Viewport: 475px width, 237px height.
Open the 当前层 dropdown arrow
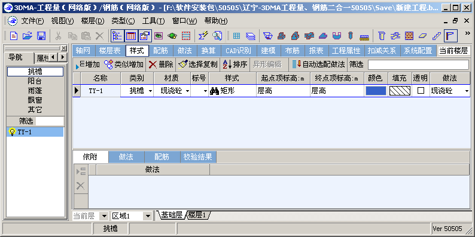pos(104,216)
